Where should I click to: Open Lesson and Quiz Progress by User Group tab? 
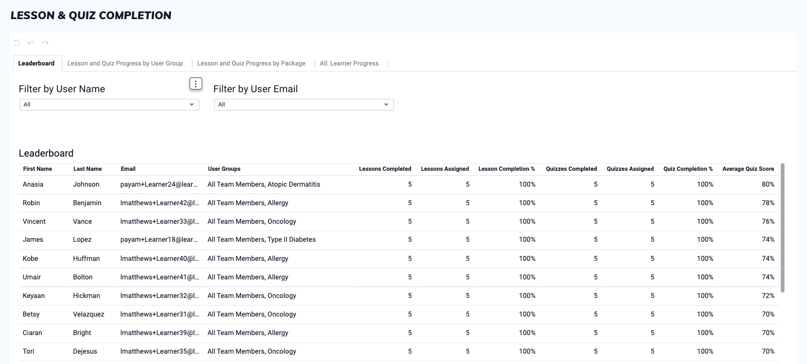[125, 63]
